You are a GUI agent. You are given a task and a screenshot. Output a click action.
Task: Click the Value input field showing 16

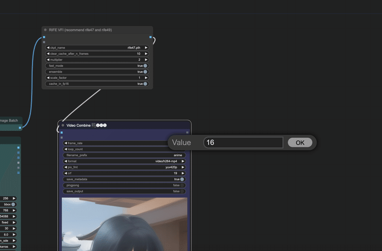pos(244,142)
